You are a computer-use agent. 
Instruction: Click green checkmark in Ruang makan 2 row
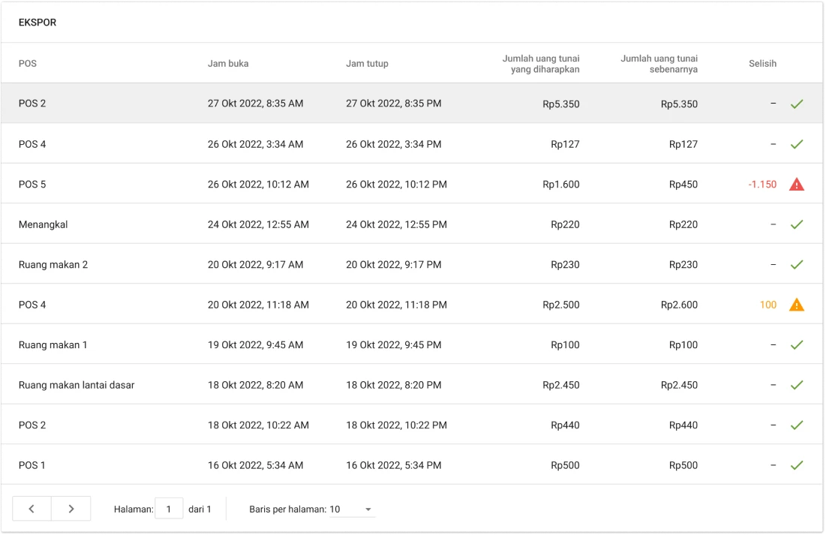(796, 264)
